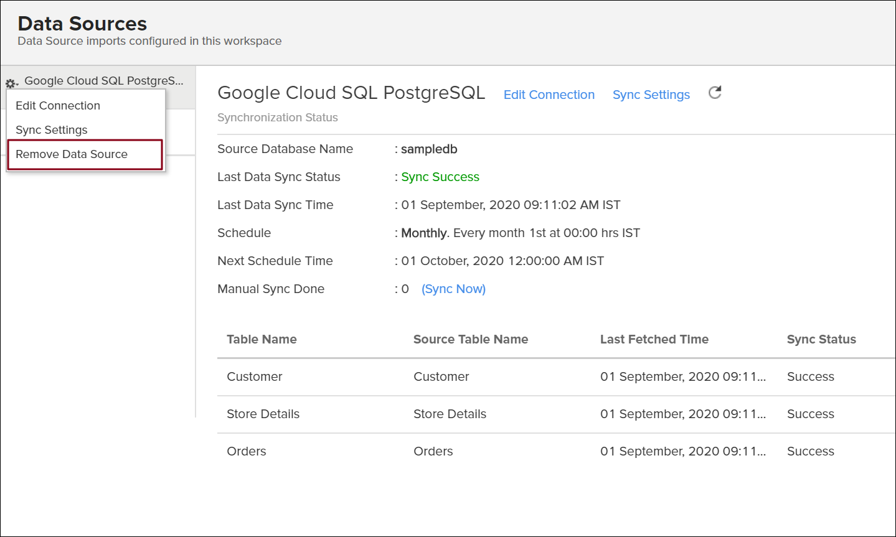Open "Sync Settings" from the context menu
This screenshot has height=537, width=896.
(52, 129)
